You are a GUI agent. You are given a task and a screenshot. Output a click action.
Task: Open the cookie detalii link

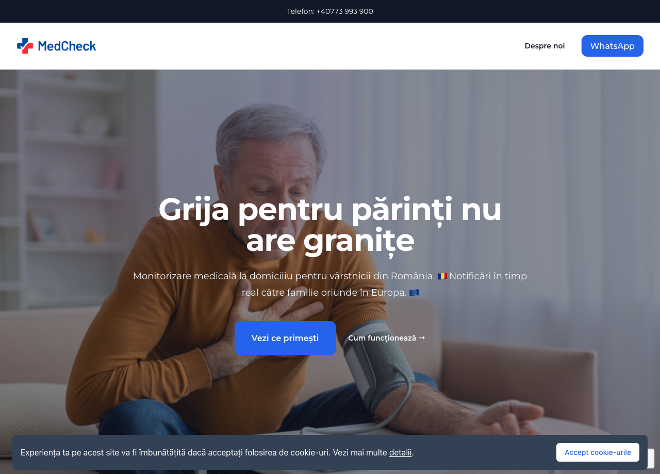click(x=400, y=452)
